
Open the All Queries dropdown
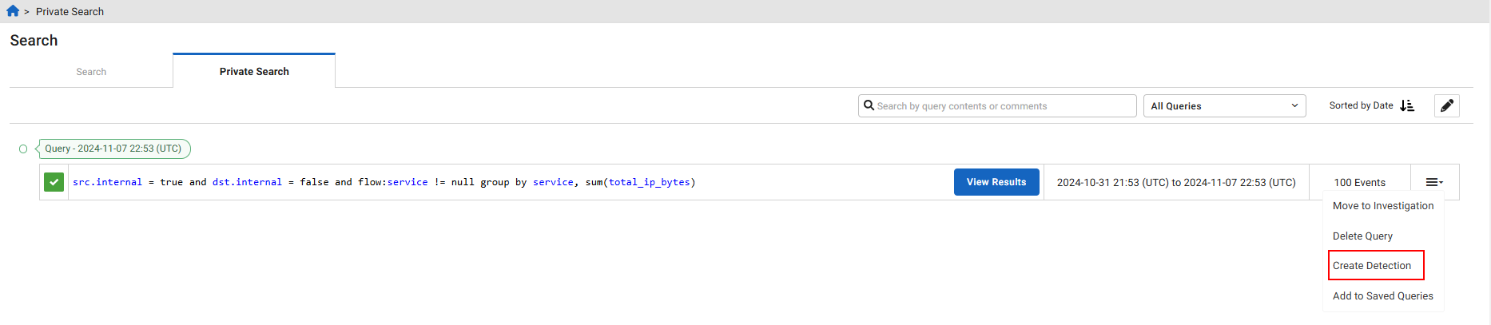point(1224,106)
